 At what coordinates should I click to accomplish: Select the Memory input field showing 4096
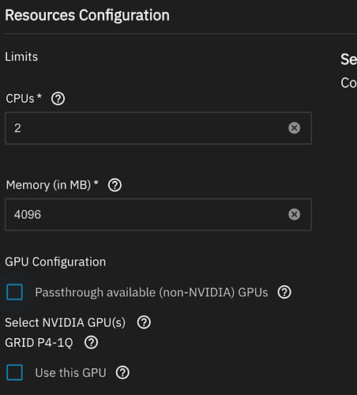(158, 214)
